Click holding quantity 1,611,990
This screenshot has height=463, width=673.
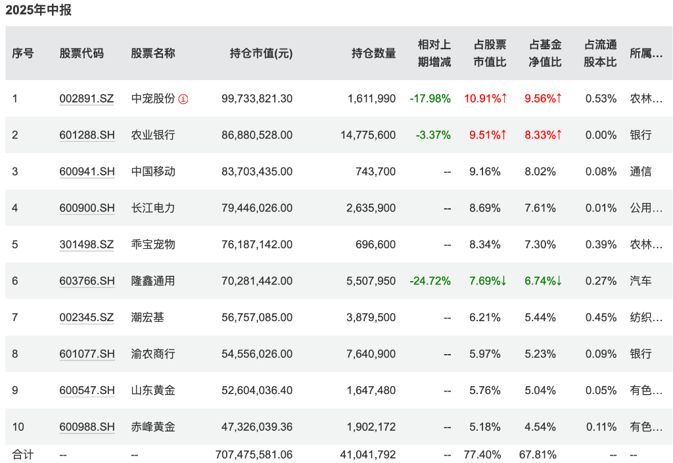[x=372, y=99]
